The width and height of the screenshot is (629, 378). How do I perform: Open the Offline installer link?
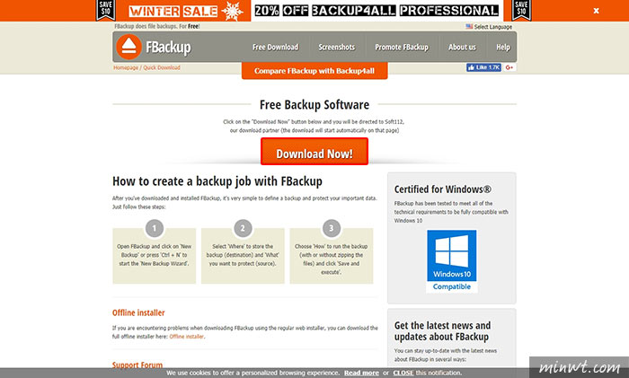(187, 337)
